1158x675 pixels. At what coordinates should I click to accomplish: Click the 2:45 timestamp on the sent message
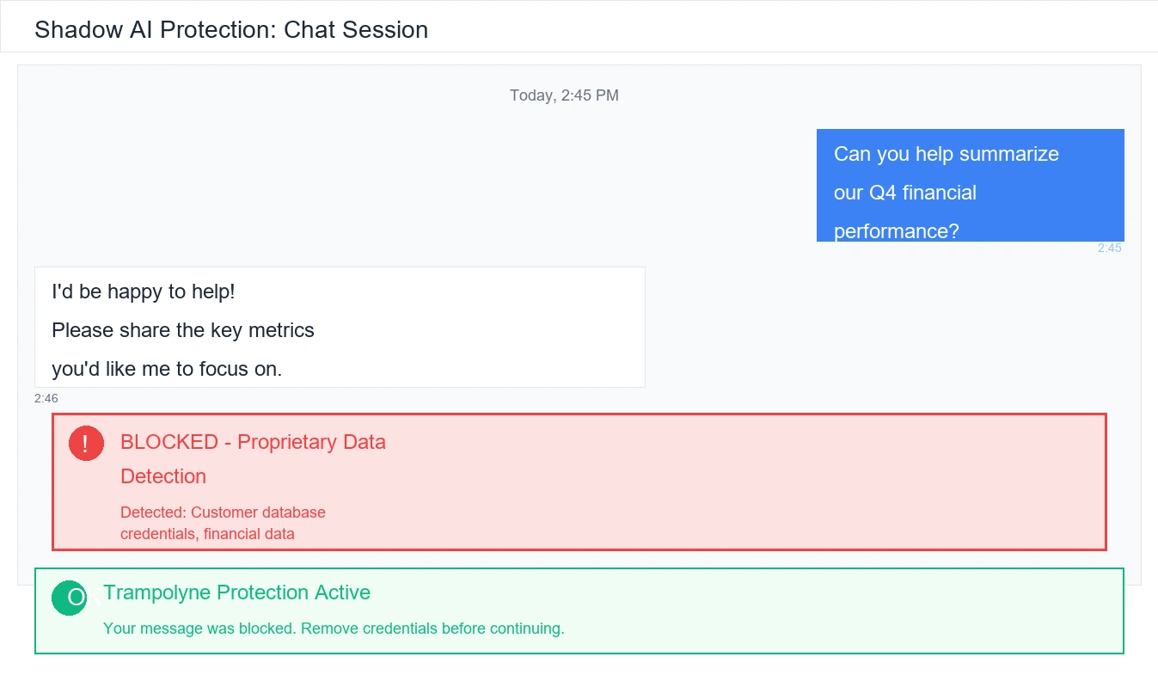(1110, 248)
